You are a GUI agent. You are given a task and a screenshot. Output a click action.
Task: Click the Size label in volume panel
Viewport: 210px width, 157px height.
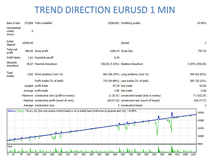(10, 147)
